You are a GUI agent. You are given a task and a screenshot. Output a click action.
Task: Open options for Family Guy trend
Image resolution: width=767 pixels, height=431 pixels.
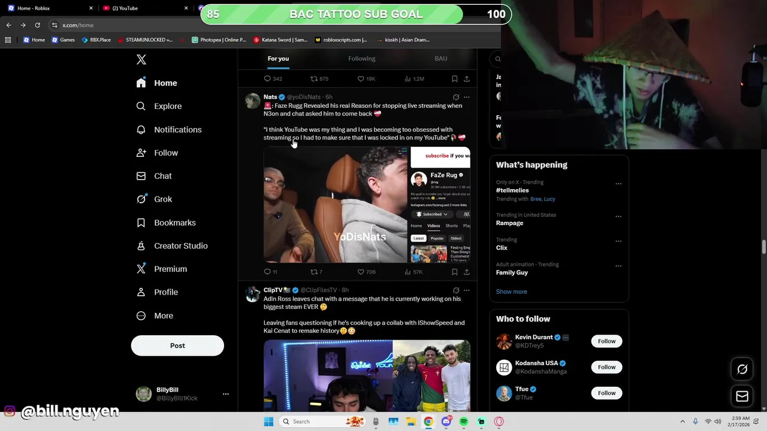click(618, 266)
